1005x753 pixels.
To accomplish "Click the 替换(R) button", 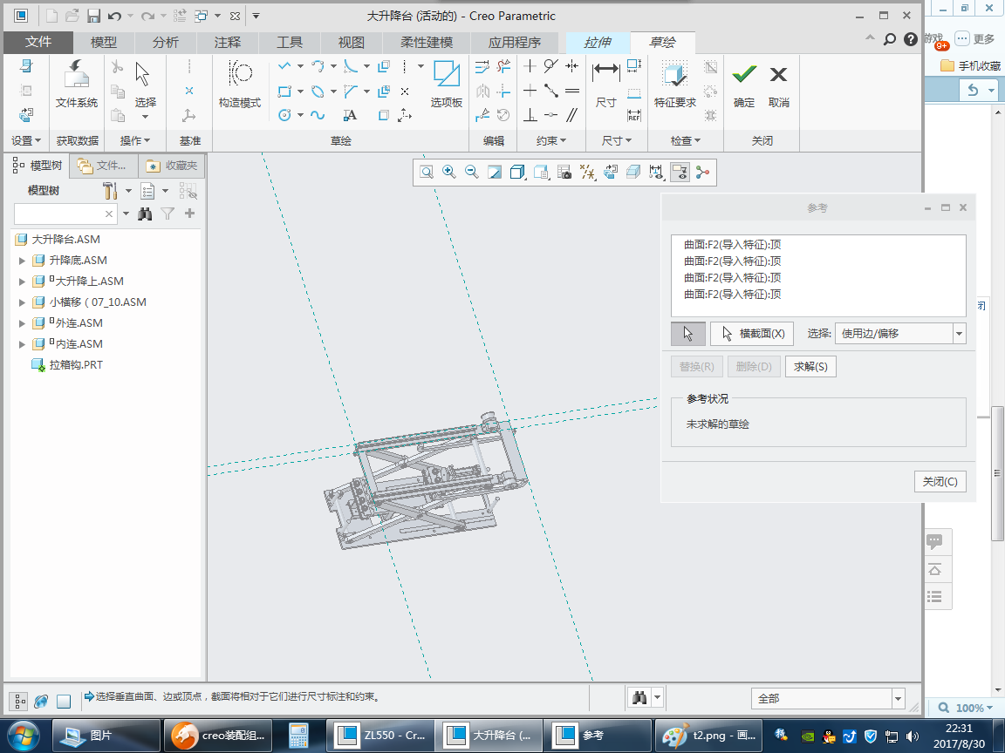I will click(697, 367).
